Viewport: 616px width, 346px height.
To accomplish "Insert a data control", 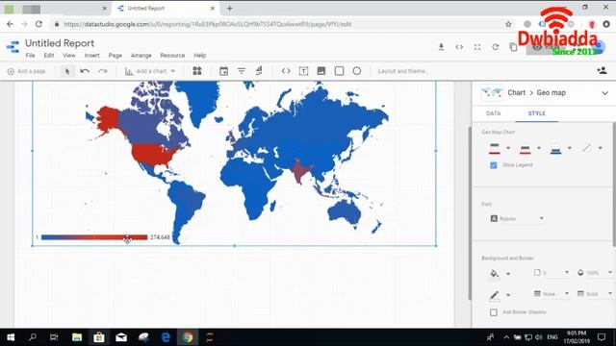I will 259,71.
